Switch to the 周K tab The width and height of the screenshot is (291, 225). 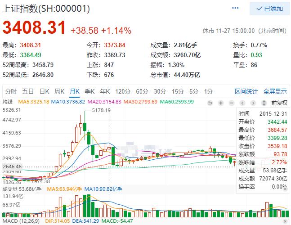coord(59,91)
